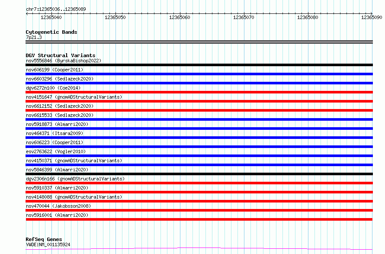Click the red bar under dgv2306n166
385x254 pixels.
[x=199, y=183]
